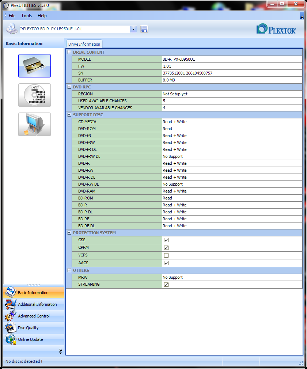Viewport: 307px width, 369px height.
Task: Select the disc binary data icon
Action: [34, 95]
